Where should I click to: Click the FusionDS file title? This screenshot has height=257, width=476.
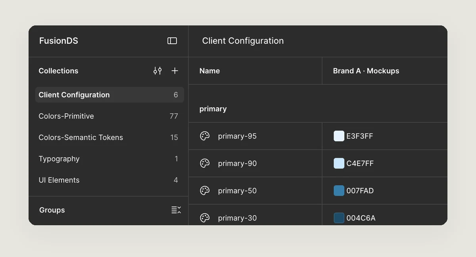pos(59,41)
